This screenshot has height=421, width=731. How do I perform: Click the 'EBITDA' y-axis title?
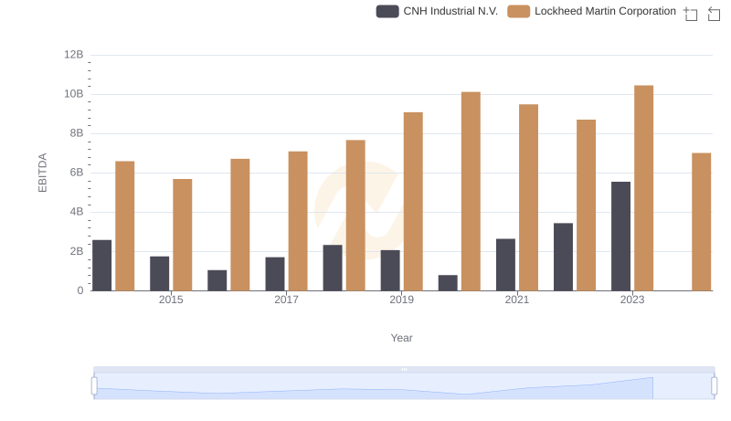[42, 173]
